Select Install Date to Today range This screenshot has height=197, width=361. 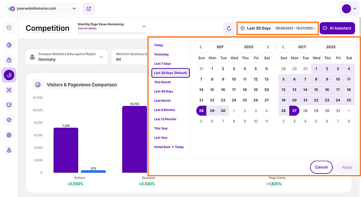click(x=168, y=147)
